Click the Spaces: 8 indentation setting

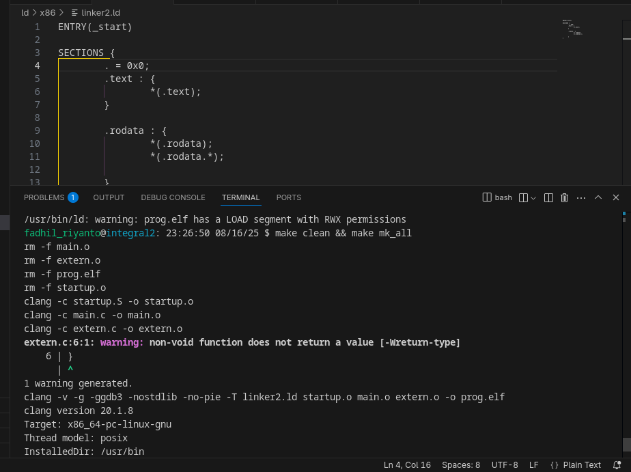pyautogui.click(x=460, y=465)
